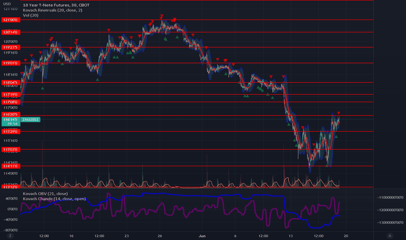
Task: Select the Kovach Reversals (20, close, 2) legend
Action: point(53,10)
